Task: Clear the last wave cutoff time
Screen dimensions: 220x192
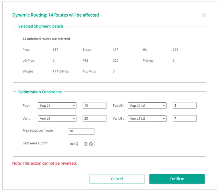Action: pyautogui.click(x=86, y=144)
